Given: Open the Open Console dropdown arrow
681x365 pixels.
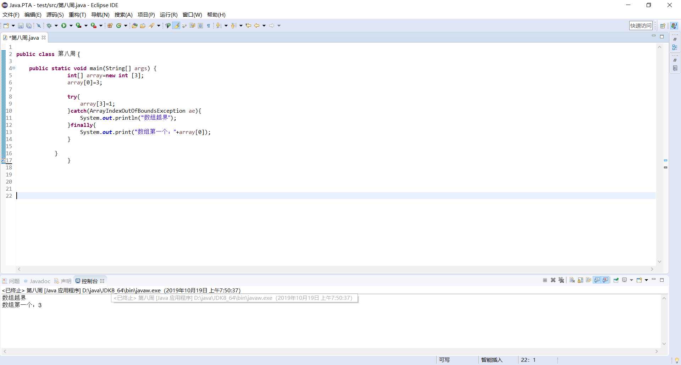Looking at the screenshot, I should [x=646, y=280].
